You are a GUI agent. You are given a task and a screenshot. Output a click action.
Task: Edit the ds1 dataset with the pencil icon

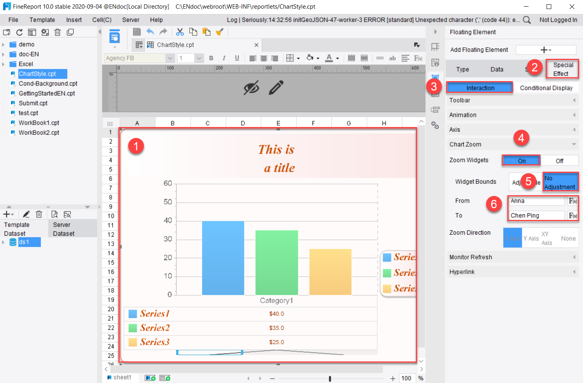pos(26,214)
